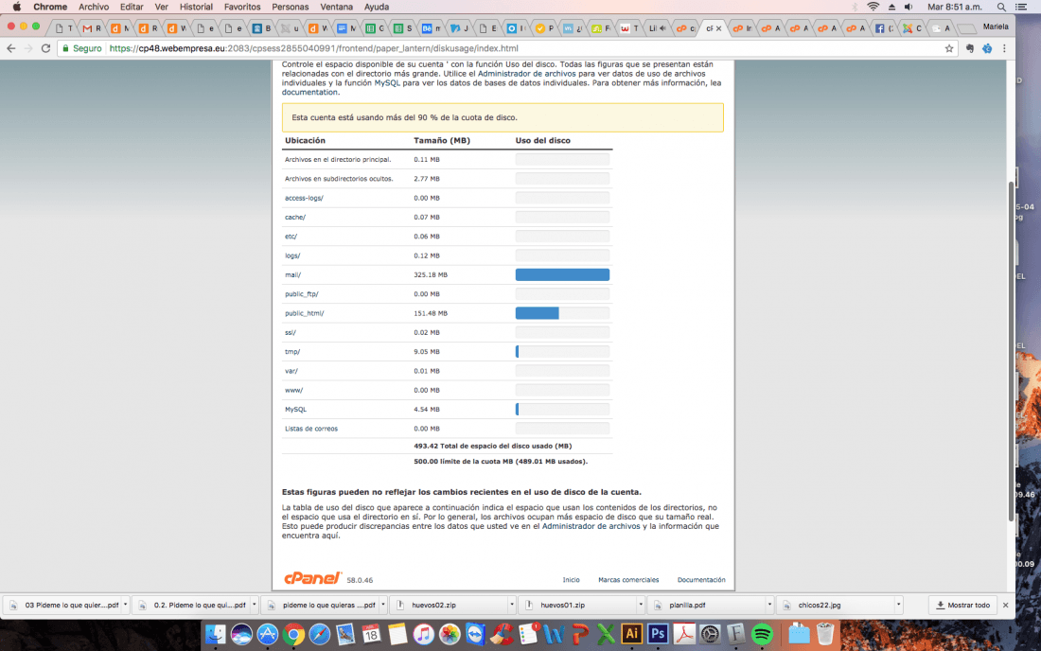The width and height of the screenshot is (1041, 651).
Task: Open the Photos app in the dock
Action: pyautogui.click(x=450, y=634)
